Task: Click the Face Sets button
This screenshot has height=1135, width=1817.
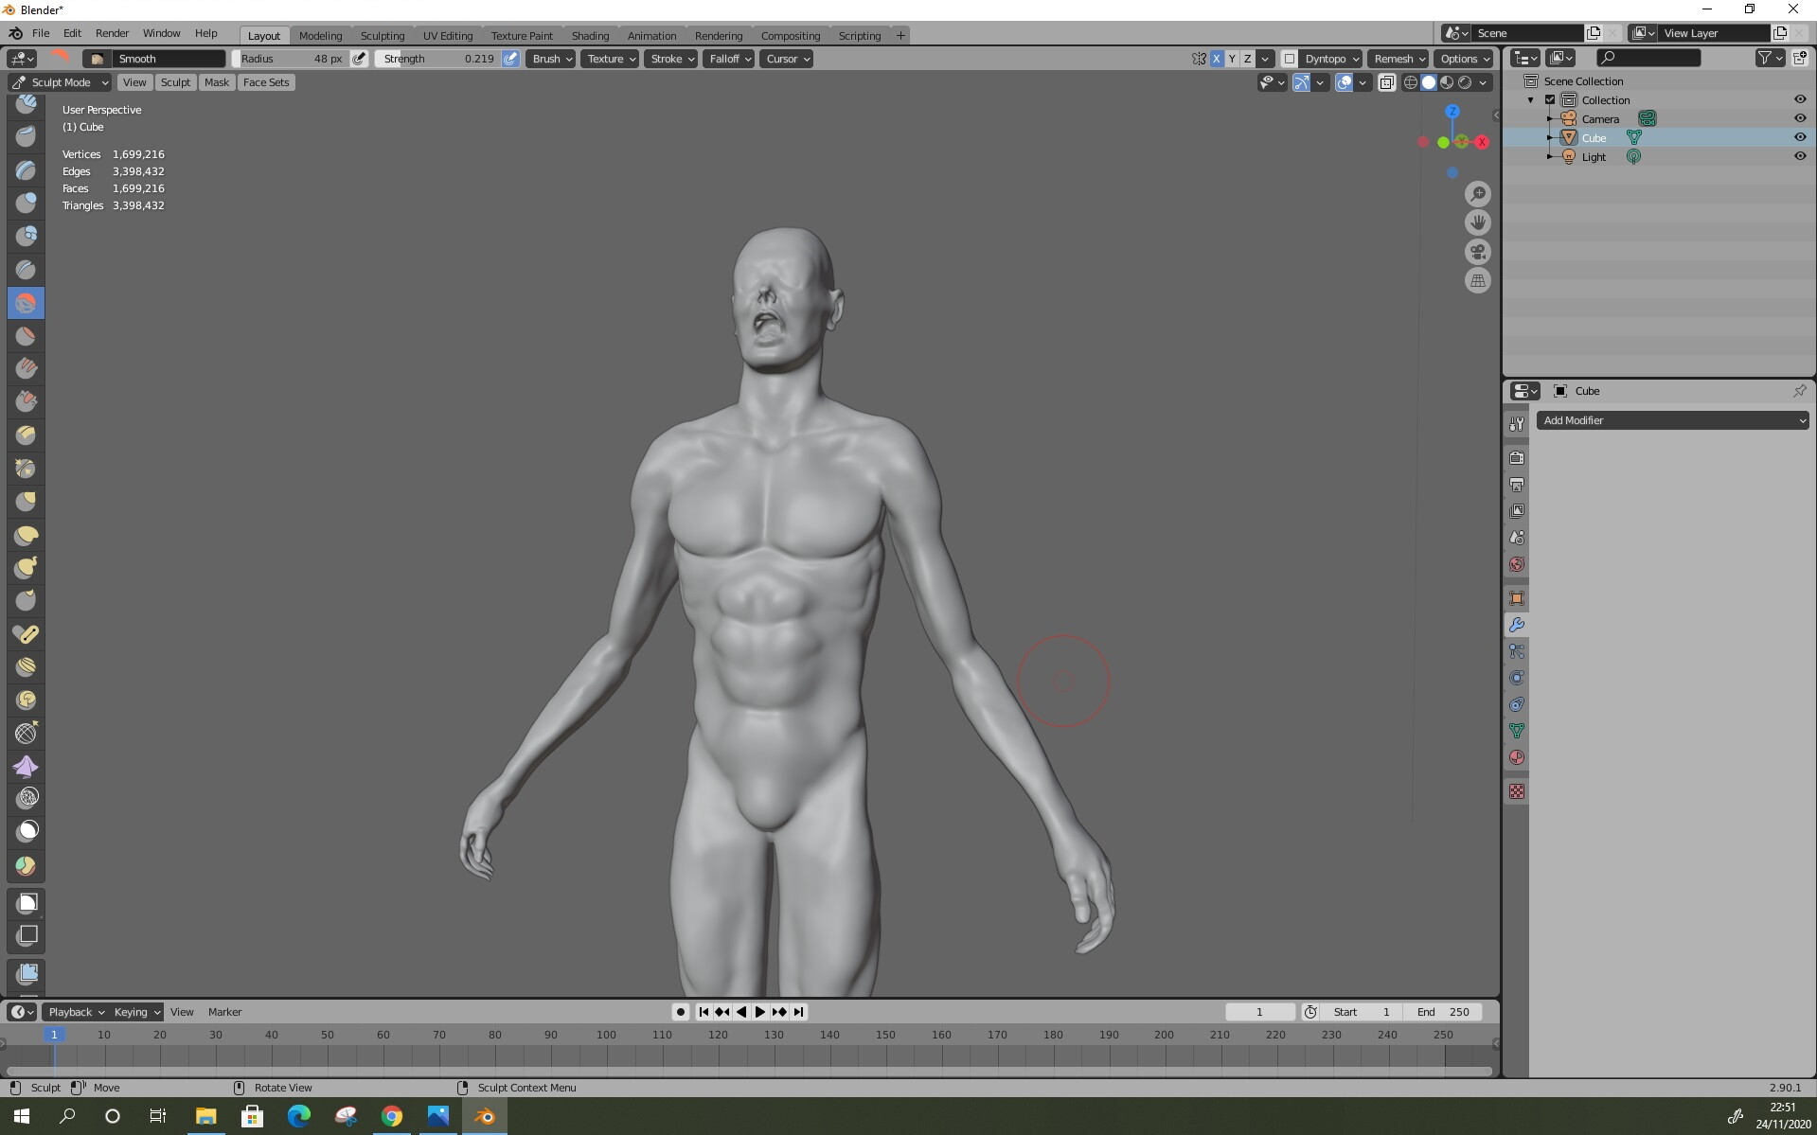Action: click(x=265, y=82)
